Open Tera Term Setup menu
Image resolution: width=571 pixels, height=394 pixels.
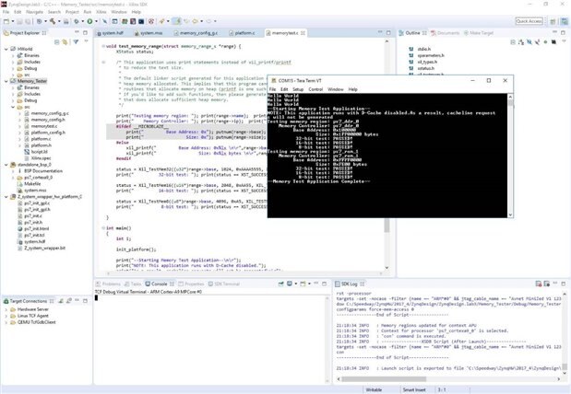point(298,89)
